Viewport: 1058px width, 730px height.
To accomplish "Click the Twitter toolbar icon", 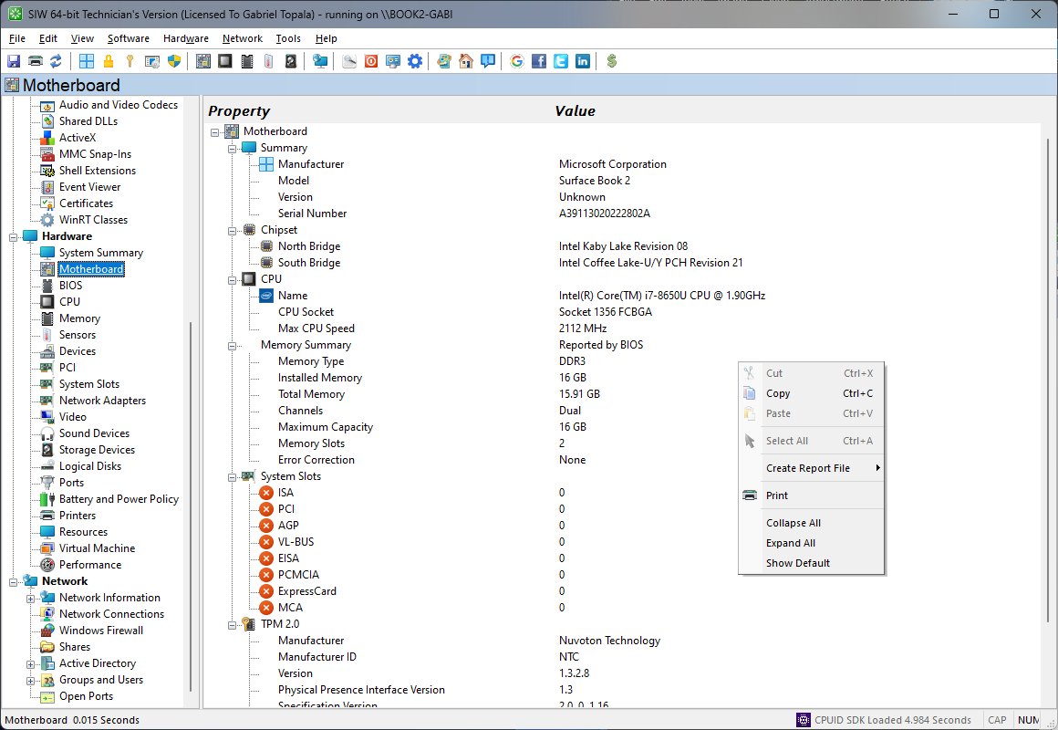I will (x=561, y=61).
